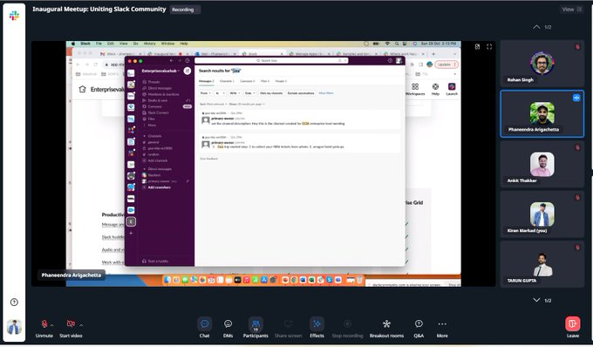
Task: Switch to People tab in shared search results
Action: 281,81
